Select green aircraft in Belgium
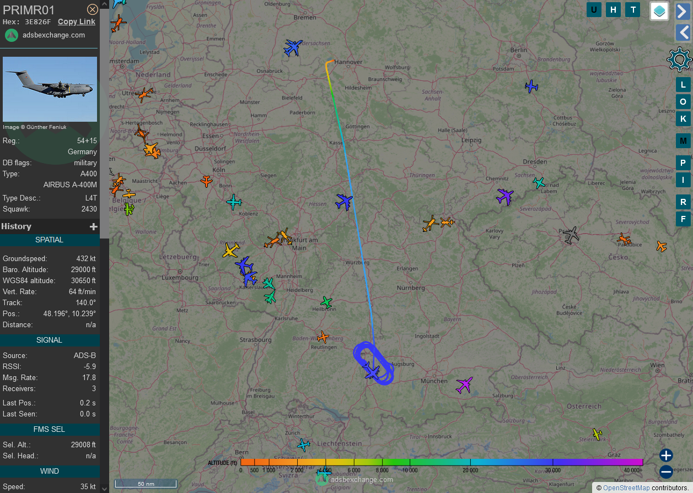The width and height of the screenshot is (693, 493). [128, 209]
